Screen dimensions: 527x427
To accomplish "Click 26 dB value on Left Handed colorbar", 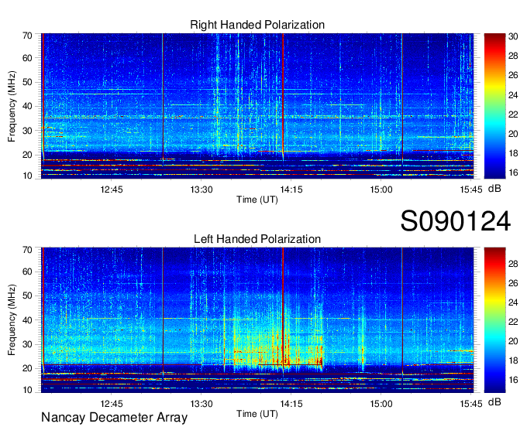I will point(513,283).
